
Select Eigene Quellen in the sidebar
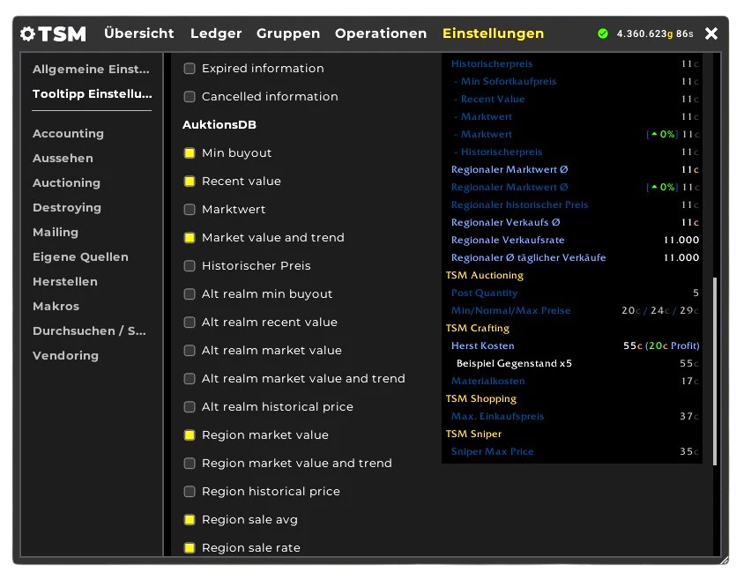coord(81,257)
